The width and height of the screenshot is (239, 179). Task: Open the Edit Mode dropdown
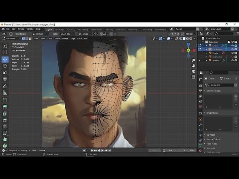pyautogui.click(x=11, y=38)
